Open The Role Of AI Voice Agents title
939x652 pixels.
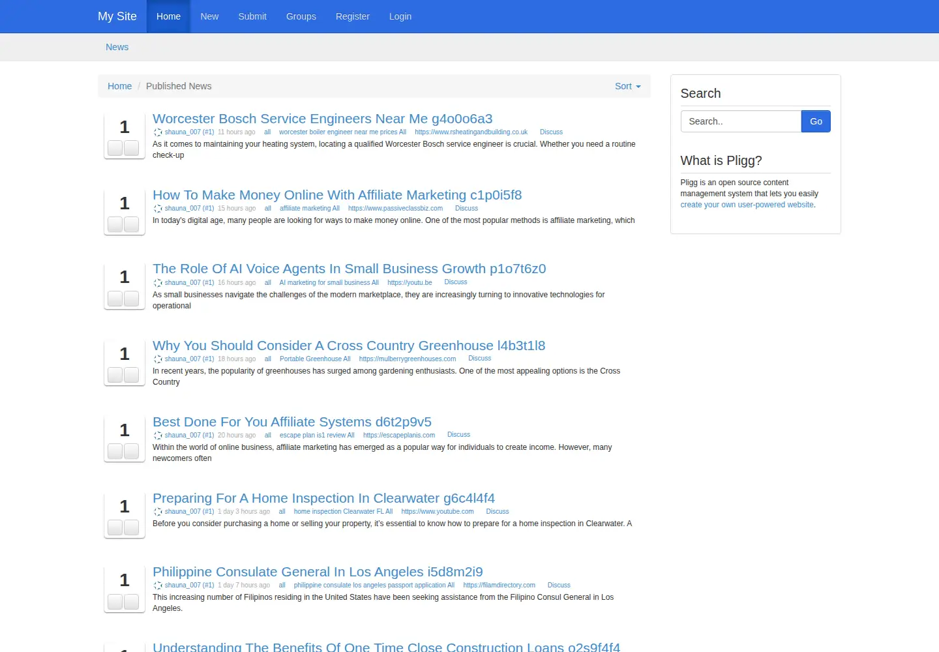[350, 269]
